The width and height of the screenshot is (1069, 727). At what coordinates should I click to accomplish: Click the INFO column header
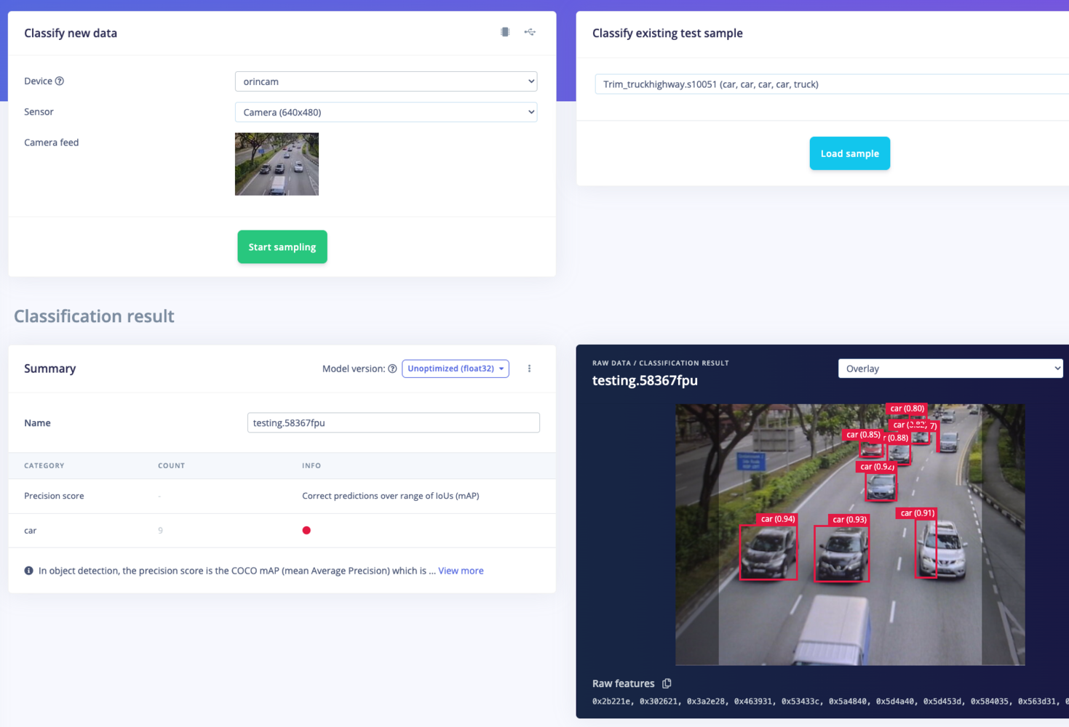pos(311,466)
